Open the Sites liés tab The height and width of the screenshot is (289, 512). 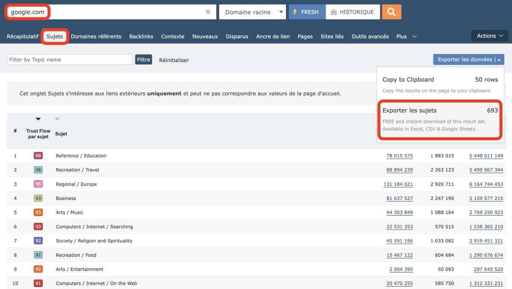(332, 36)
